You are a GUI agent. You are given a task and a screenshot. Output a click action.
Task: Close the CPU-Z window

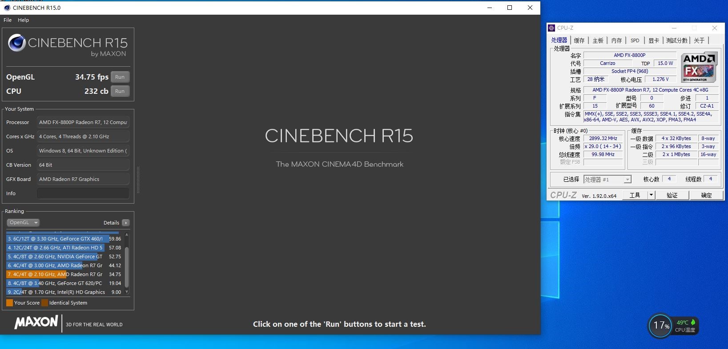coord(715,28)
